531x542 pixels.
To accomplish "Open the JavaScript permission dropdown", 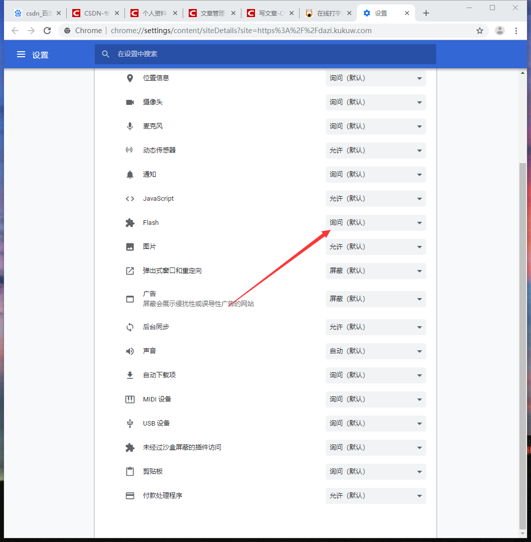I will pos(375,198).
